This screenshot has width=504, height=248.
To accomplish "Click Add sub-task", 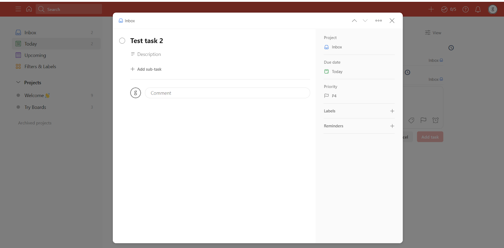I will click(146, 69).
